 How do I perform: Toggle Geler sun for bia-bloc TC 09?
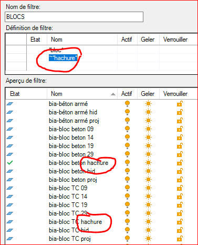[x=148, y=188]
